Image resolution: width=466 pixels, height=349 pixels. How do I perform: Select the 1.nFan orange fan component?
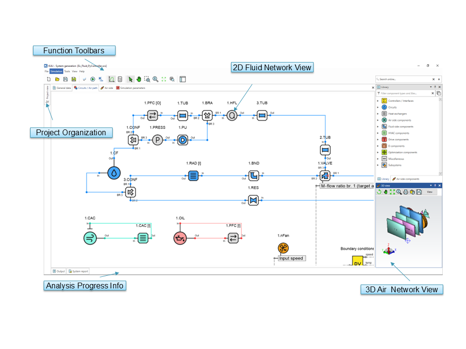point(283,248)
